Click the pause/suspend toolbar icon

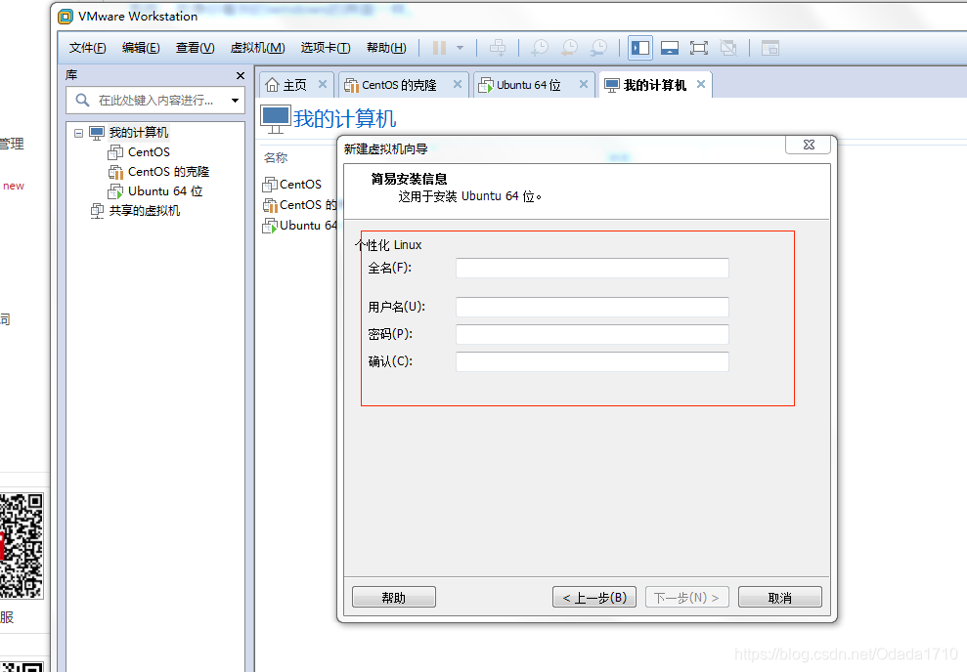pos(439,48)
